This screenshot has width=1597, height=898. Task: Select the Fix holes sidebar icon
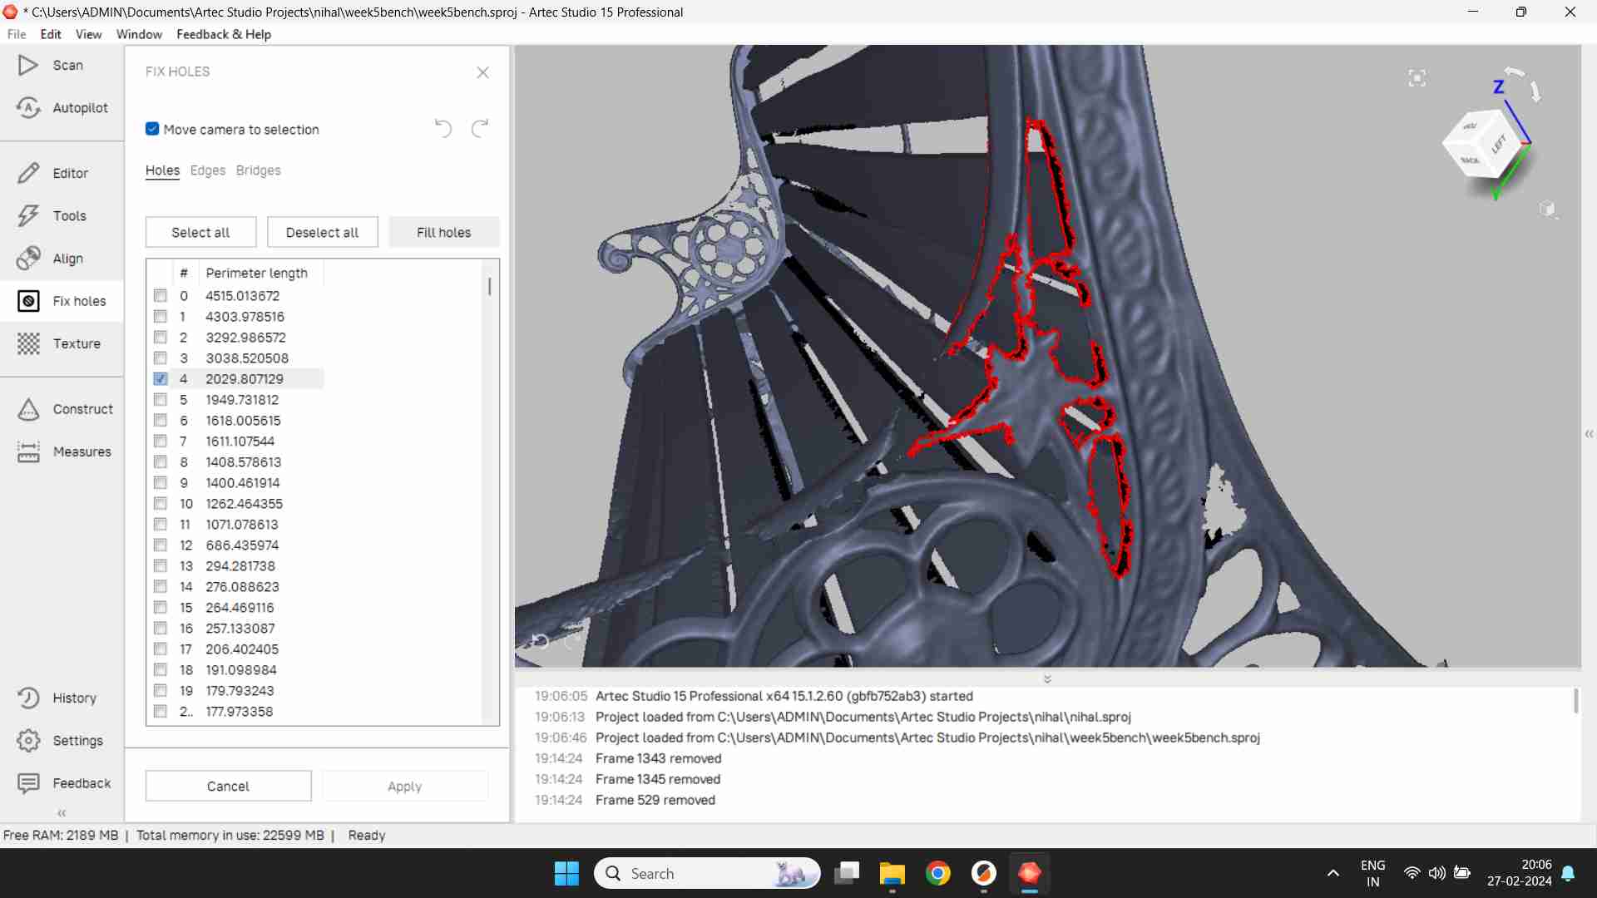(x=28, y=301)
